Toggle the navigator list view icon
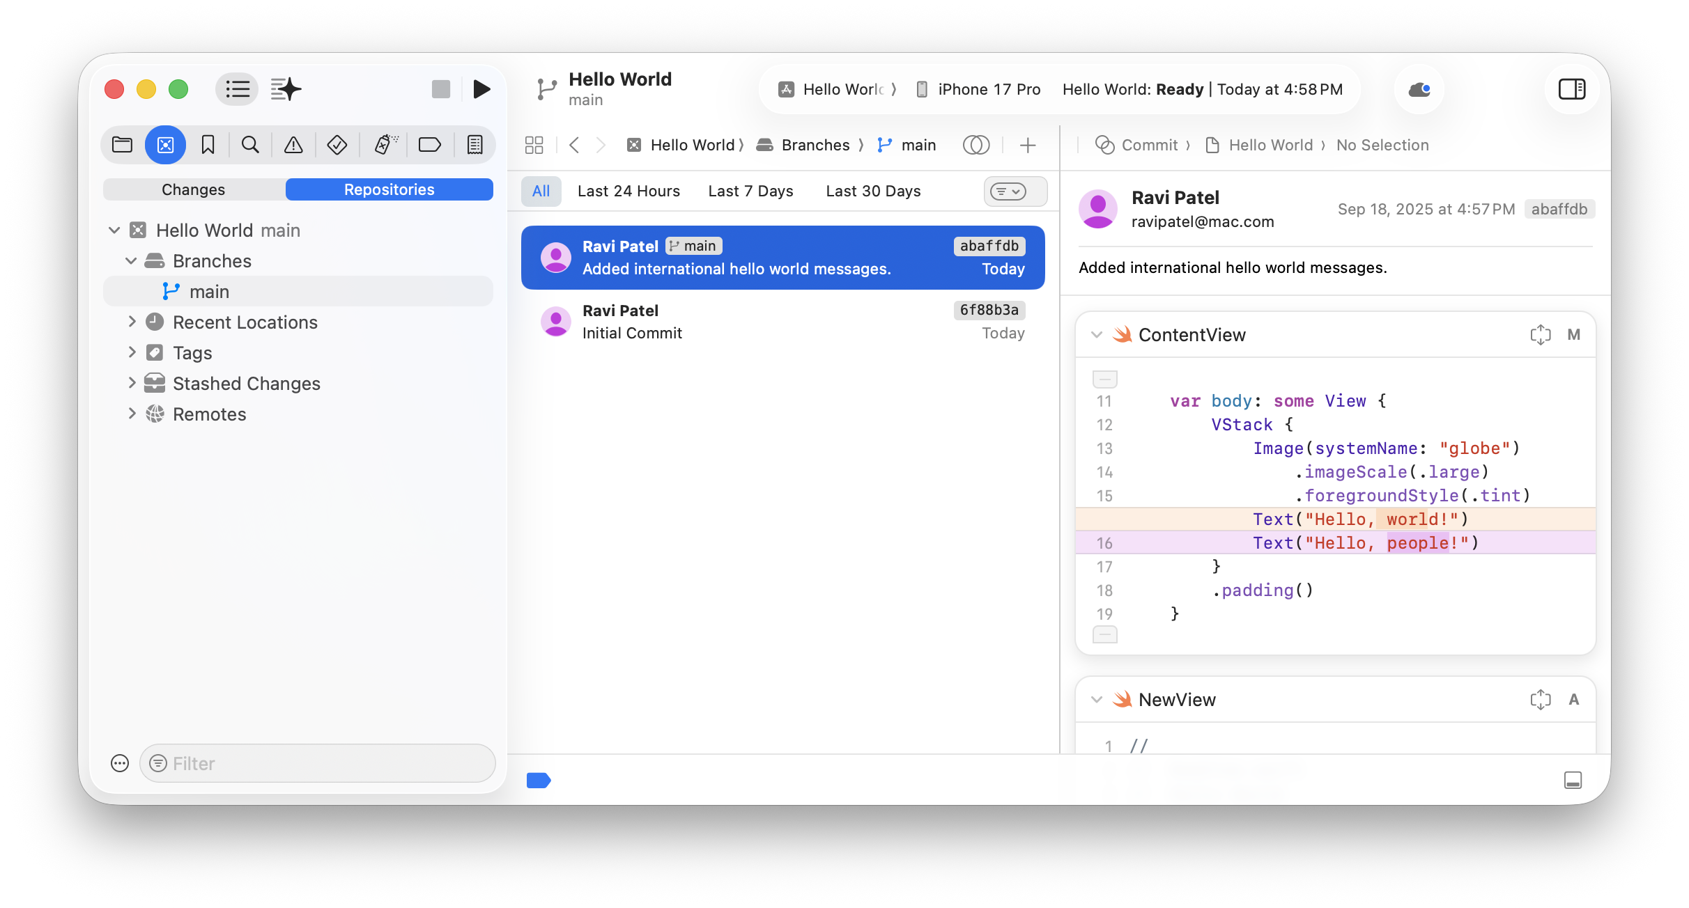Viewport: 1689px width, 908px height. (237, 89)
